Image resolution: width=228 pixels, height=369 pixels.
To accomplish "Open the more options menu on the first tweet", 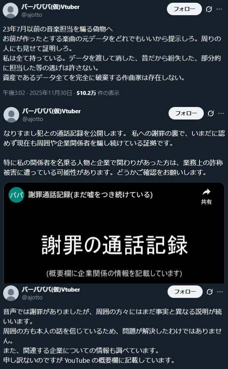I will click(219, 9).
